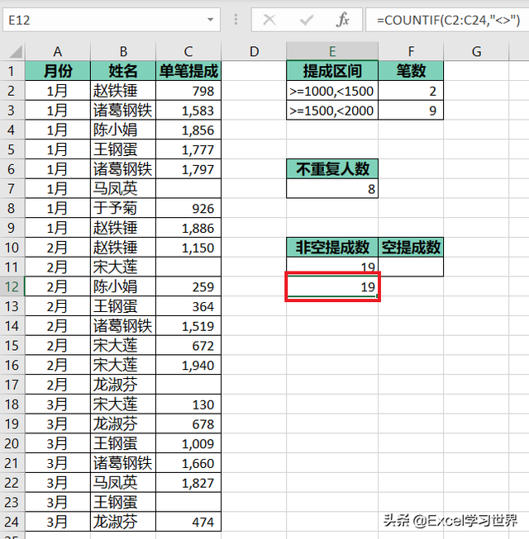The height and width of the screenshot is (539, 529).
Task: Select highlighted cell E12 showing 19
Action: [332, 286]
